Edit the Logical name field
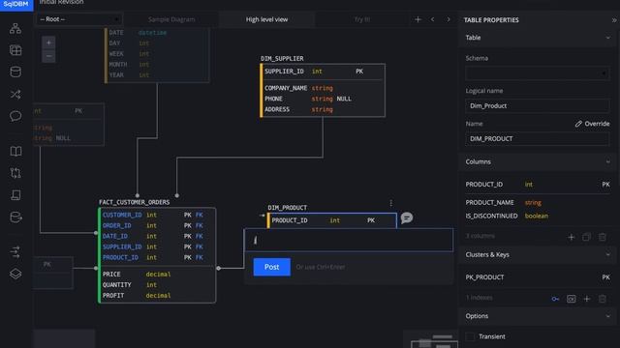The height and width of the screenshot is (348, 620). tap(538, 105)
